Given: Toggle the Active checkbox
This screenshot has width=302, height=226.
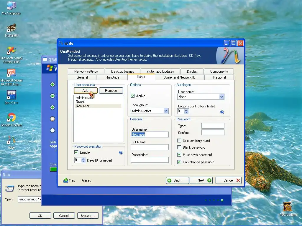Looking at the screenshot, I should point(132,96).
